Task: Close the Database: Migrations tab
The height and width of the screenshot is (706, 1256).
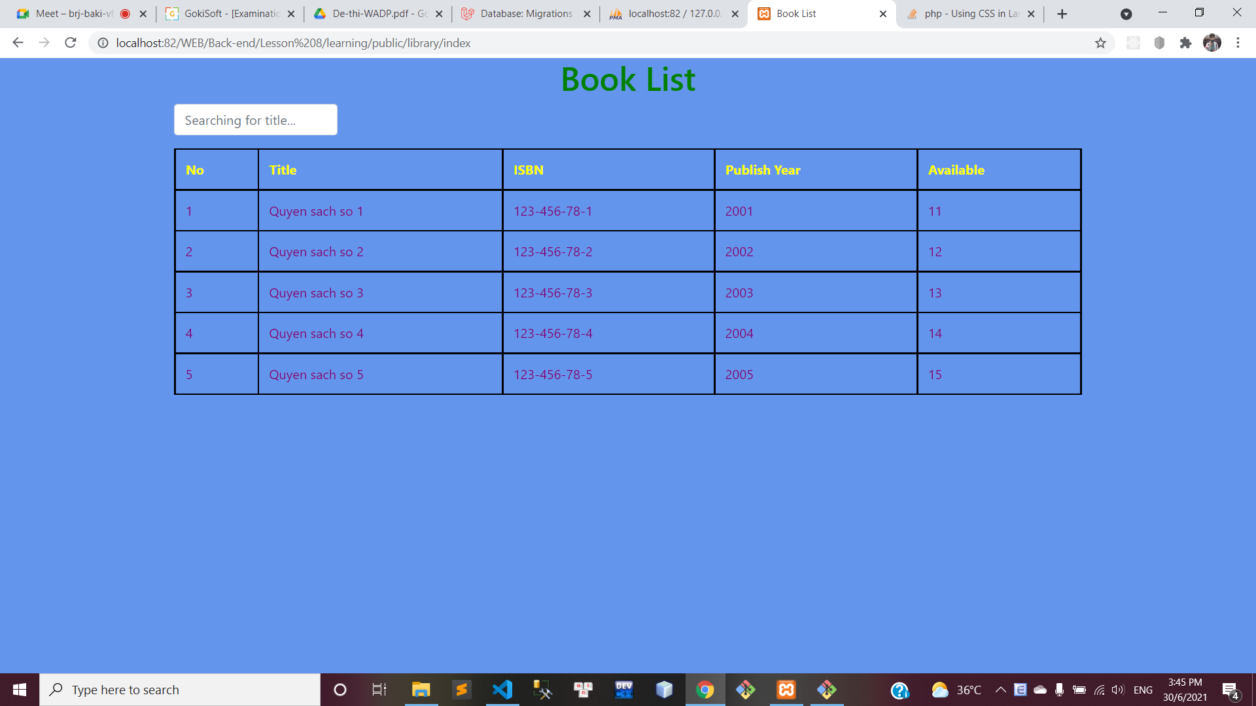Action: coord(587,14)
